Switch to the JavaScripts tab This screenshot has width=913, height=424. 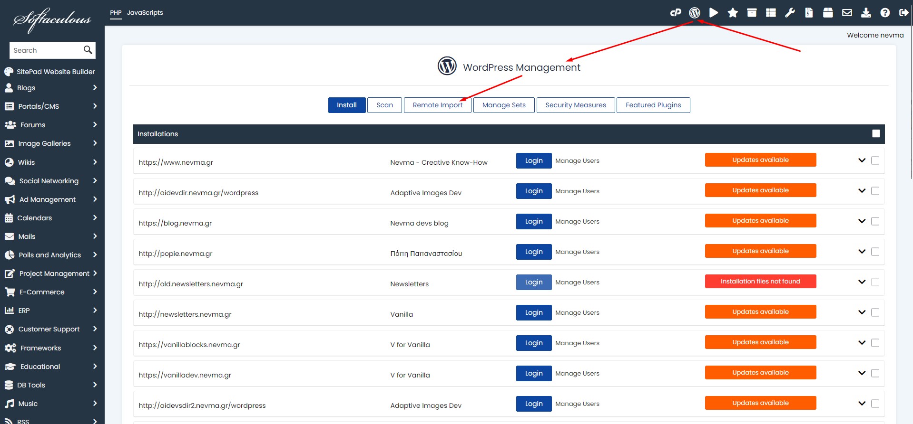(x=145, y=13)
